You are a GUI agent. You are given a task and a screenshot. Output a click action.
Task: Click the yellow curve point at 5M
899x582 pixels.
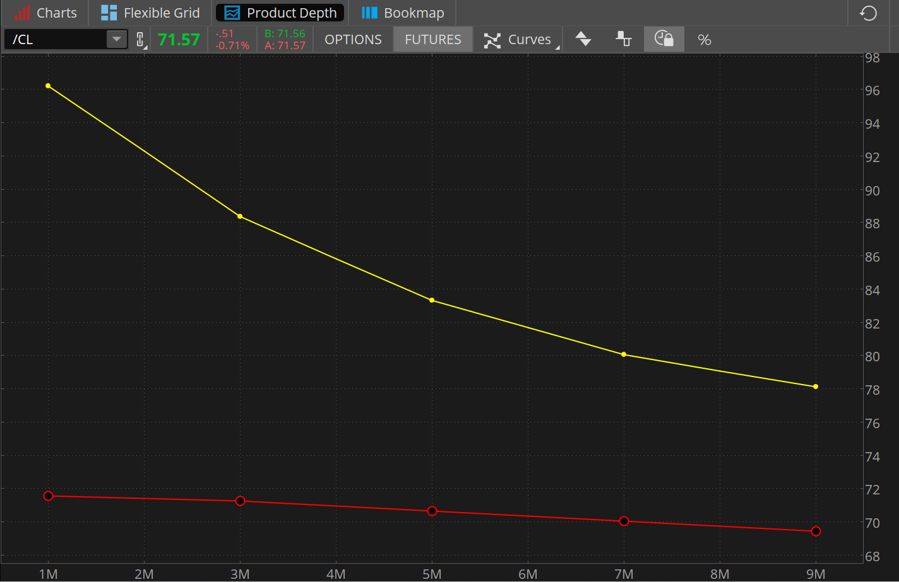(x=432, y=300)
